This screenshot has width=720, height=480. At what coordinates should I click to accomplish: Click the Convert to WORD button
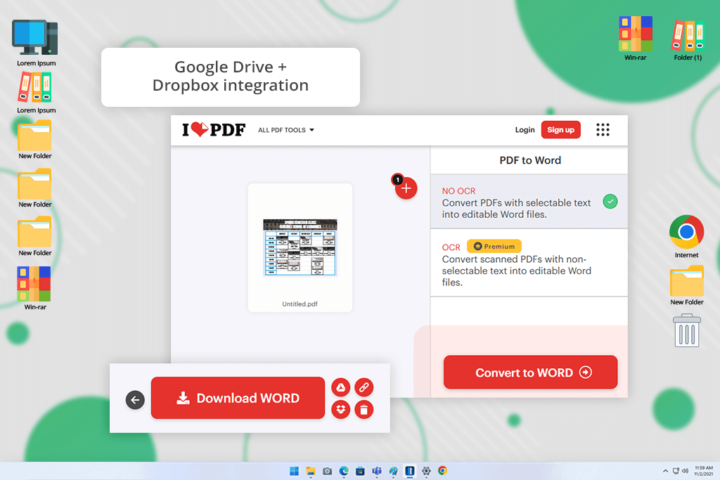tap(530, 372)
